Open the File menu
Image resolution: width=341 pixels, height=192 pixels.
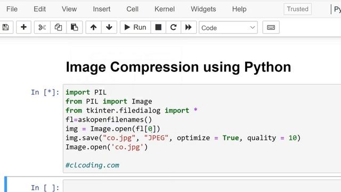click(12, 9)
